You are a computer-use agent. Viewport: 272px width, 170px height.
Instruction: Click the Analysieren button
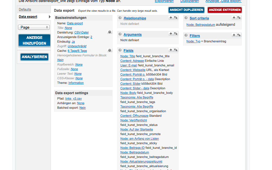click(x=34, y=57)
